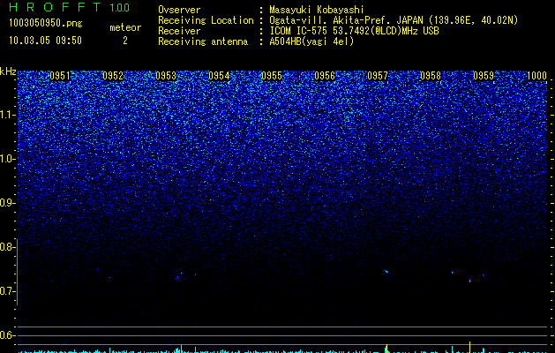Click the HROFFT program title text
Screen dimensions: 555x353
click(56, 7)
